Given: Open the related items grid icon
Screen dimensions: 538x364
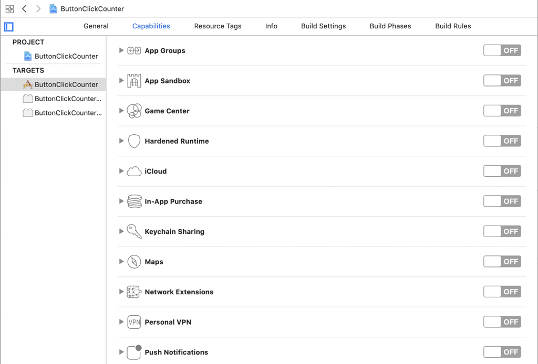Looking at the screenshot, I should coord(9,9).
